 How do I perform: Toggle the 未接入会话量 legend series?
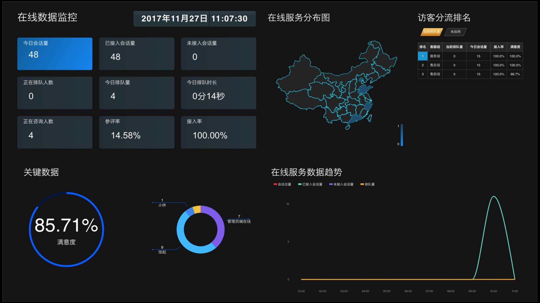click(x=341, y=184)
